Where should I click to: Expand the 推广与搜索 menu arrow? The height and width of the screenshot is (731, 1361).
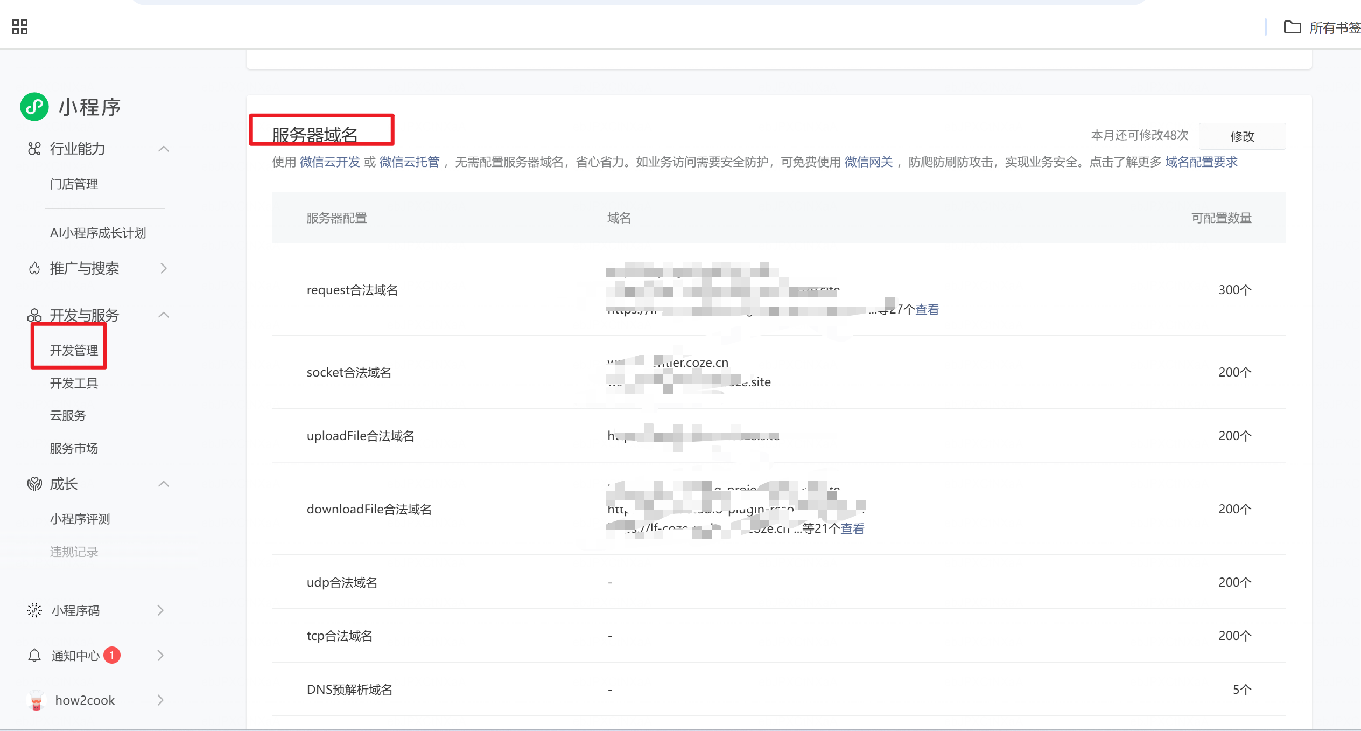[164, 268]
